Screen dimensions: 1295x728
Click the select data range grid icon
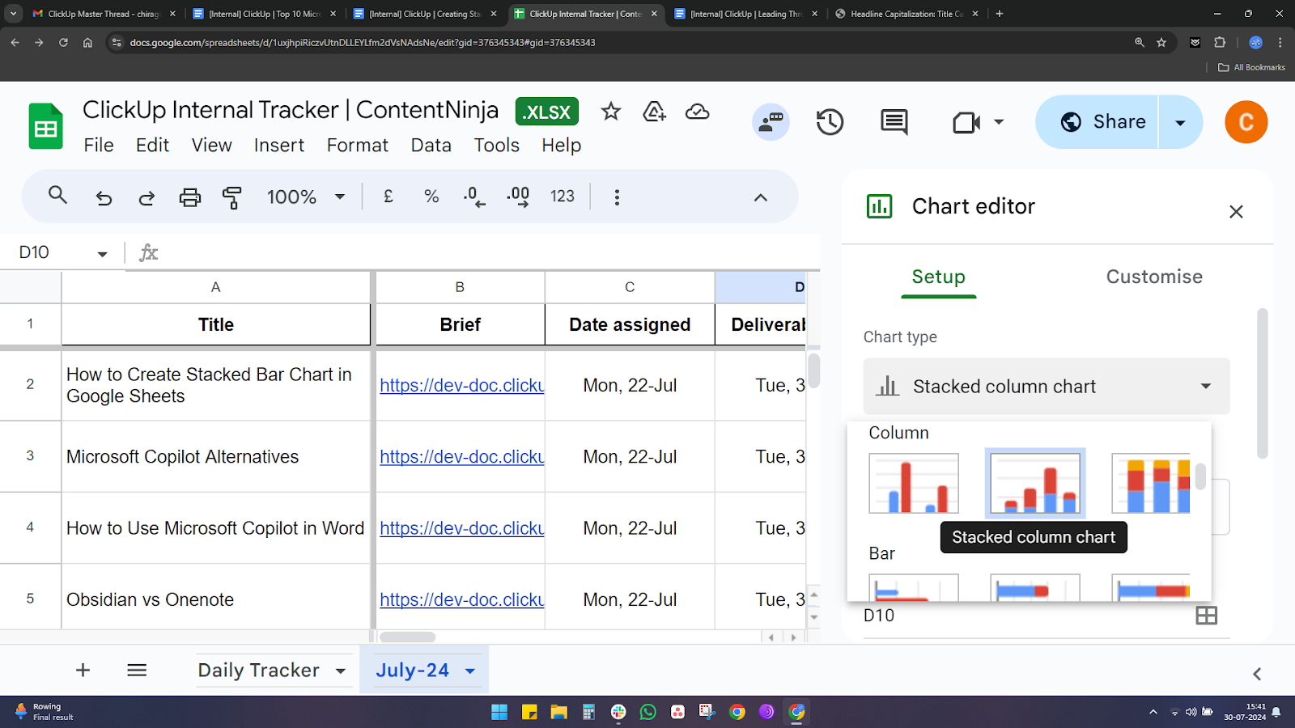pos(1206,616)
